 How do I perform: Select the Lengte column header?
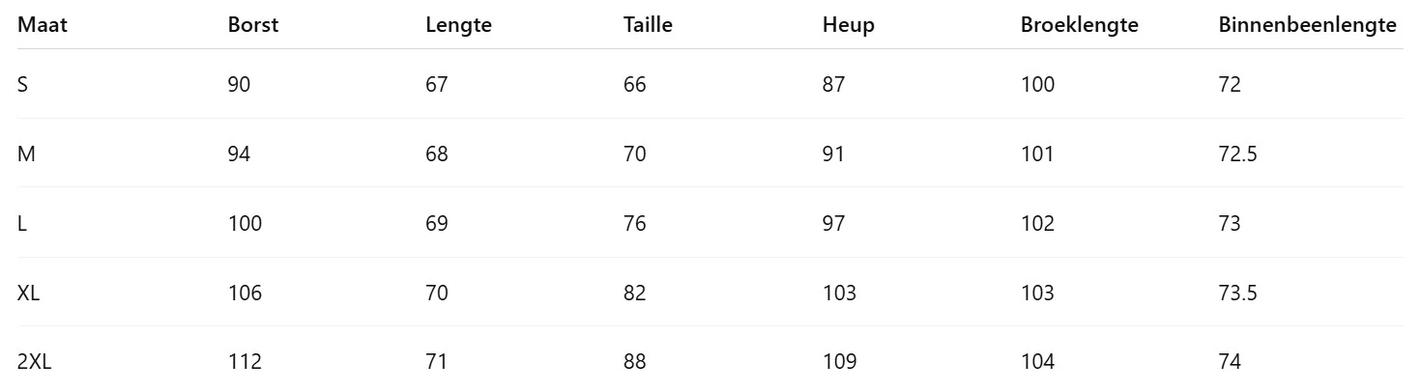tap(458, 26)
